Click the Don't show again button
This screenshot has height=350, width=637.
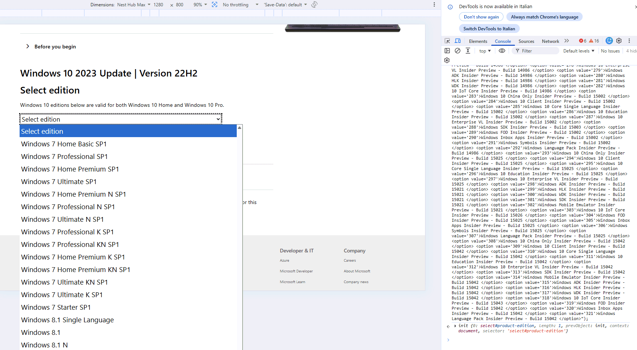coord(481,17)
